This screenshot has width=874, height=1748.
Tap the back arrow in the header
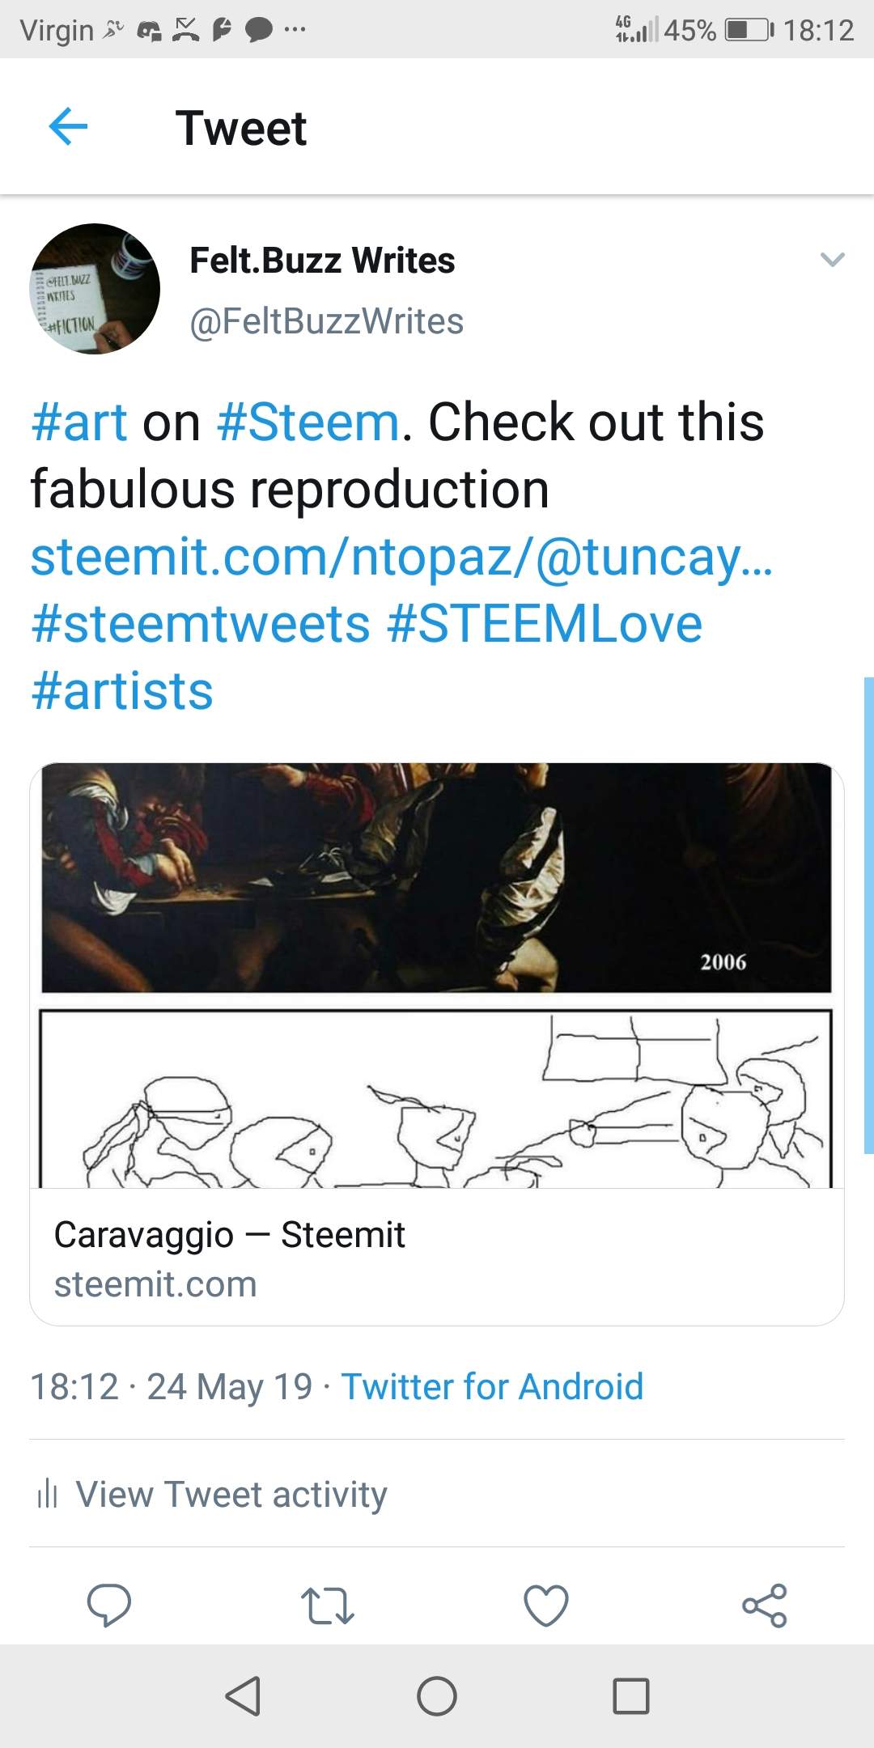point(68,127)
